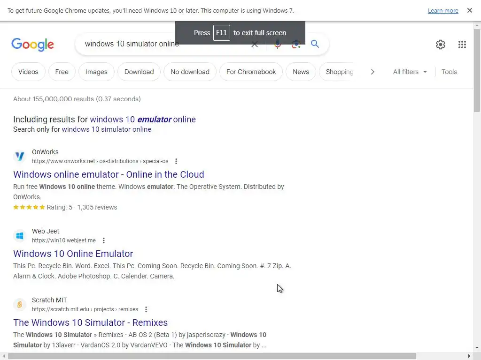Image resolution: width=481 pixels, height=360 pixels.
Task: Open 'The Windows 10 Simulator - Remixes' result
Action: pos(91,322)
